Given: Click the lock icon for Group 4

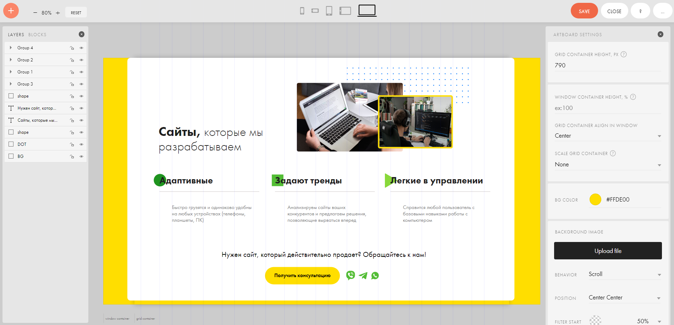Looking at the screenshot, I should pos(72,48).
